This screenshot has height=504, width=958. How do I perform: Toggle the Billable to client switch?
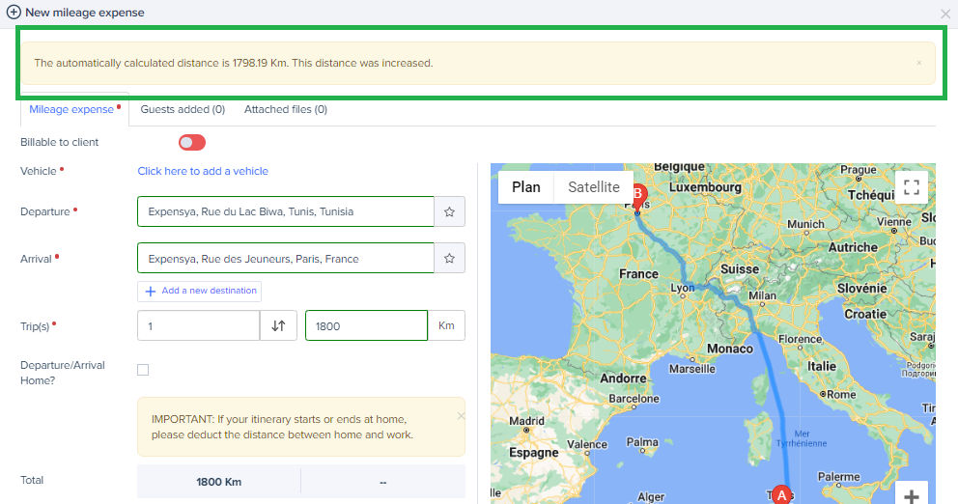click(x=192, y=143)
